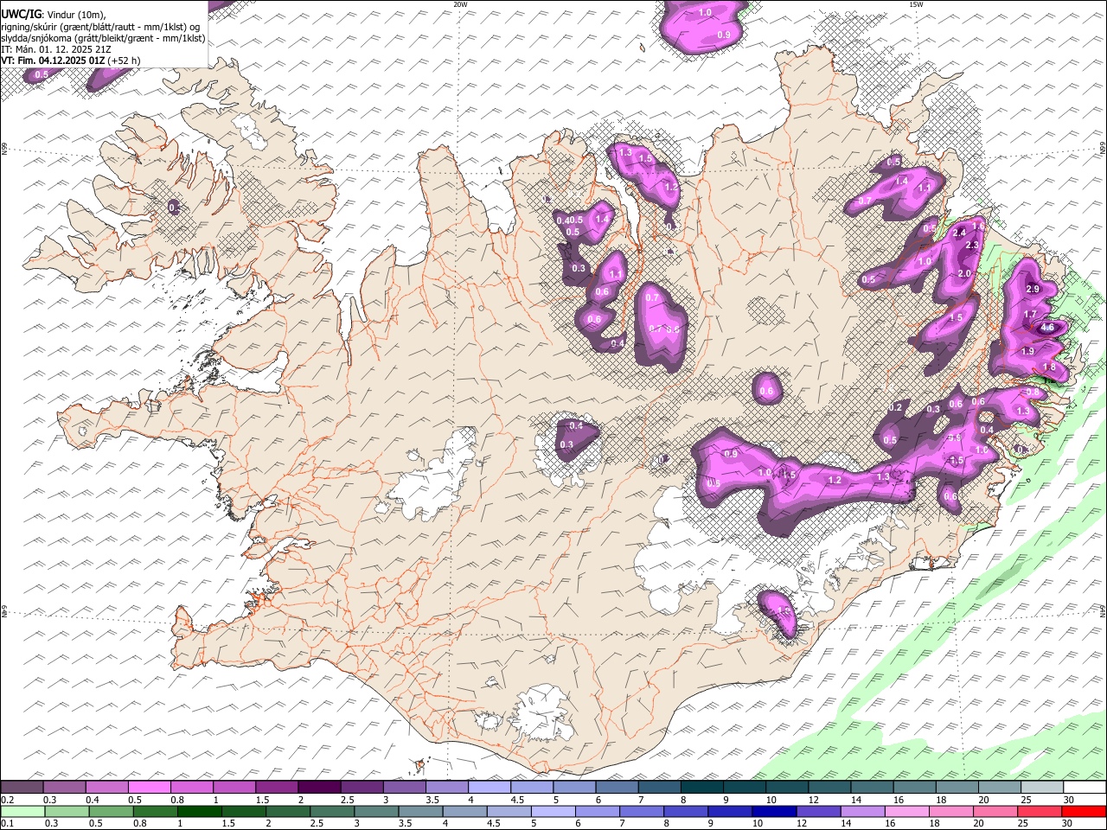
Task: Select the pale lavender snow swatch starting at 4
Action: (x=488, y=787)
